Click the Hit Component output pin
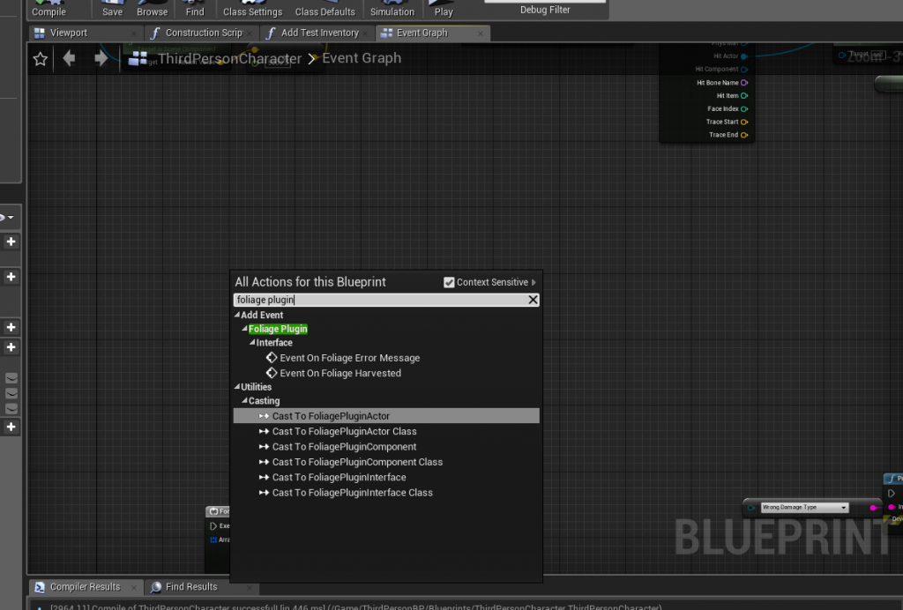Image resolution: width=903 pixels, height=610 pixels. tap(744, 70)
